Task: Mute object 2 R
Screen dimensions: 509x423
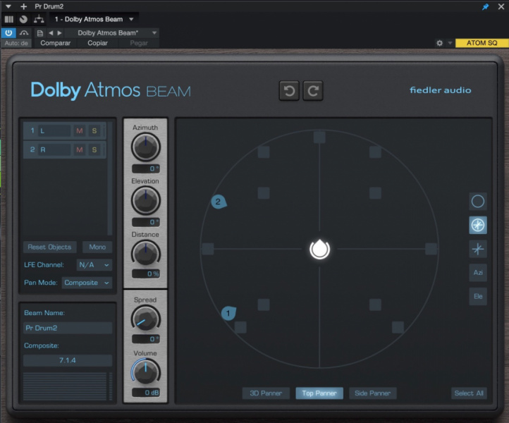Action: [x=80, y=149]
